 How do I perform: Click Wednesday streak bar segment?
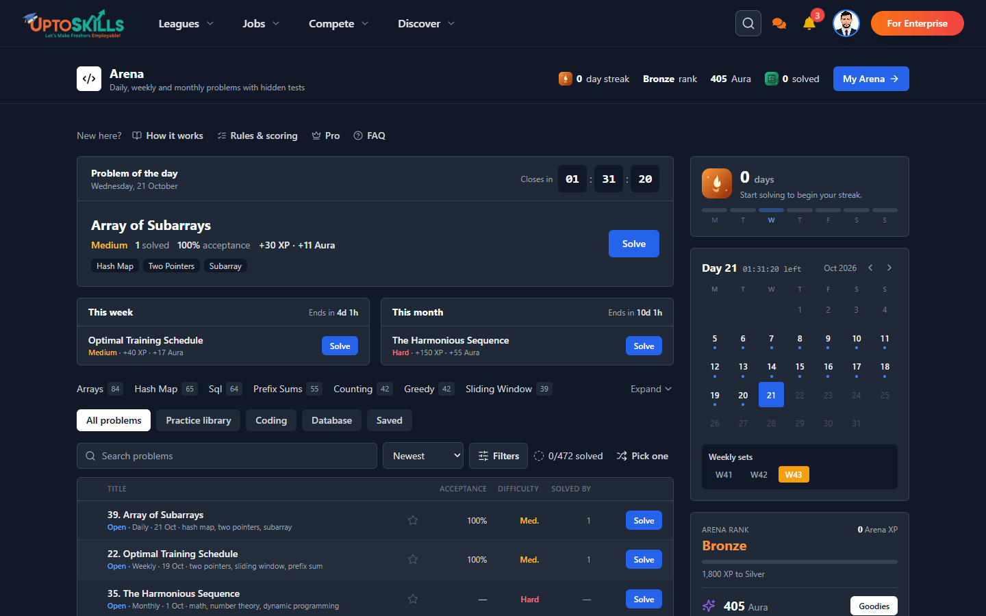point(771,210)
